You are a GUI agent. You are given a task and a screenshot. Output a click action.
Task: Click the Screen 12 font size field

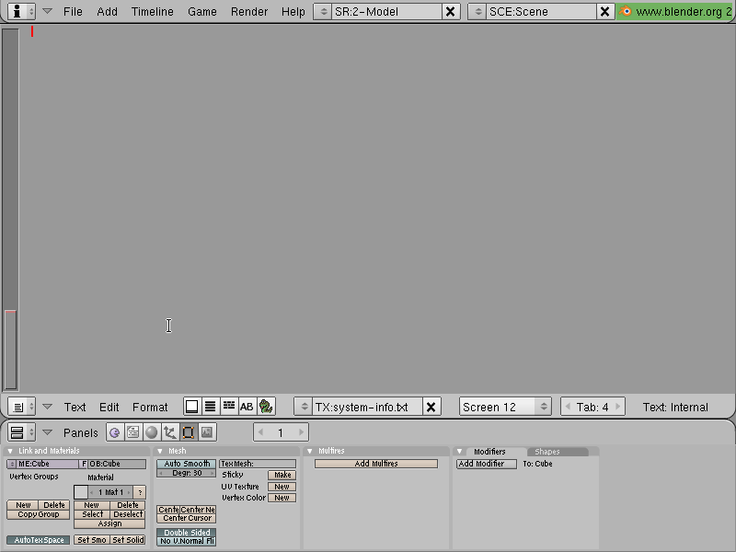(505, 407)
